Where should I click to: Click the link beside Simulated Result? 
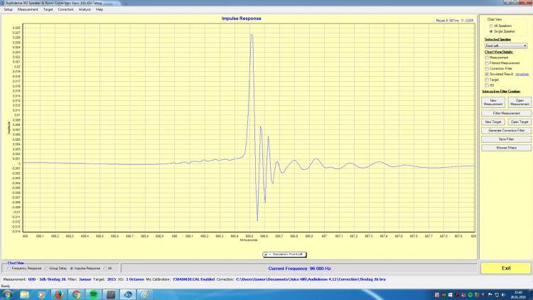[x=522, y=74]
